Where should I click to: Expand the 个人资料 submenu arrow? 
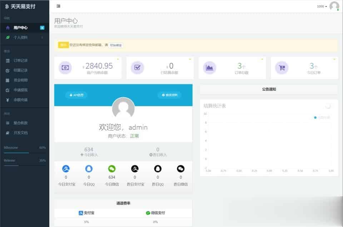(x=42, y=38)
